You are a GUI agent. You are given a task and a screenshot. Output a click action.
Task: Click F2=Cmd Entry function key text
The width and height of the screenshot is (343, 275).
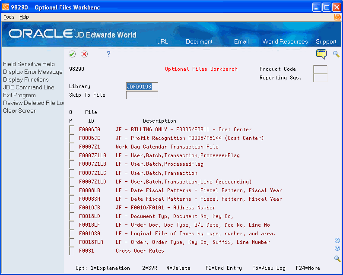[224, 268]
